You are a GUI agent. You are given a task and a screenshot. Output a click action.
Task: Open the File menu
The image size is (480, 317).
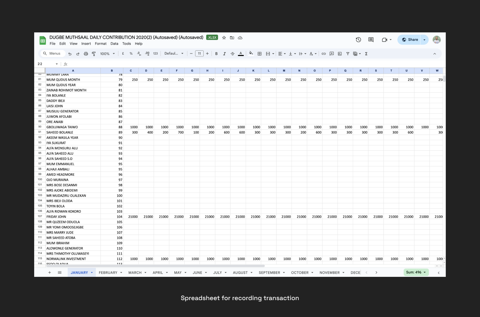[x=53, y=44]
